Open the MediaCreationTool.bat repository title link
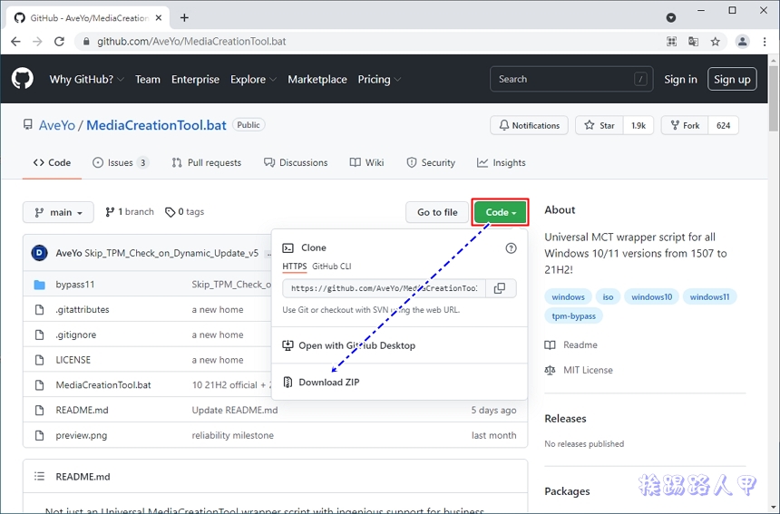This screenshot has width=780, height=514. 156,125
